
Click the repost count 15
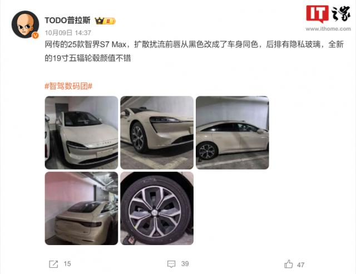click(67, 264)
